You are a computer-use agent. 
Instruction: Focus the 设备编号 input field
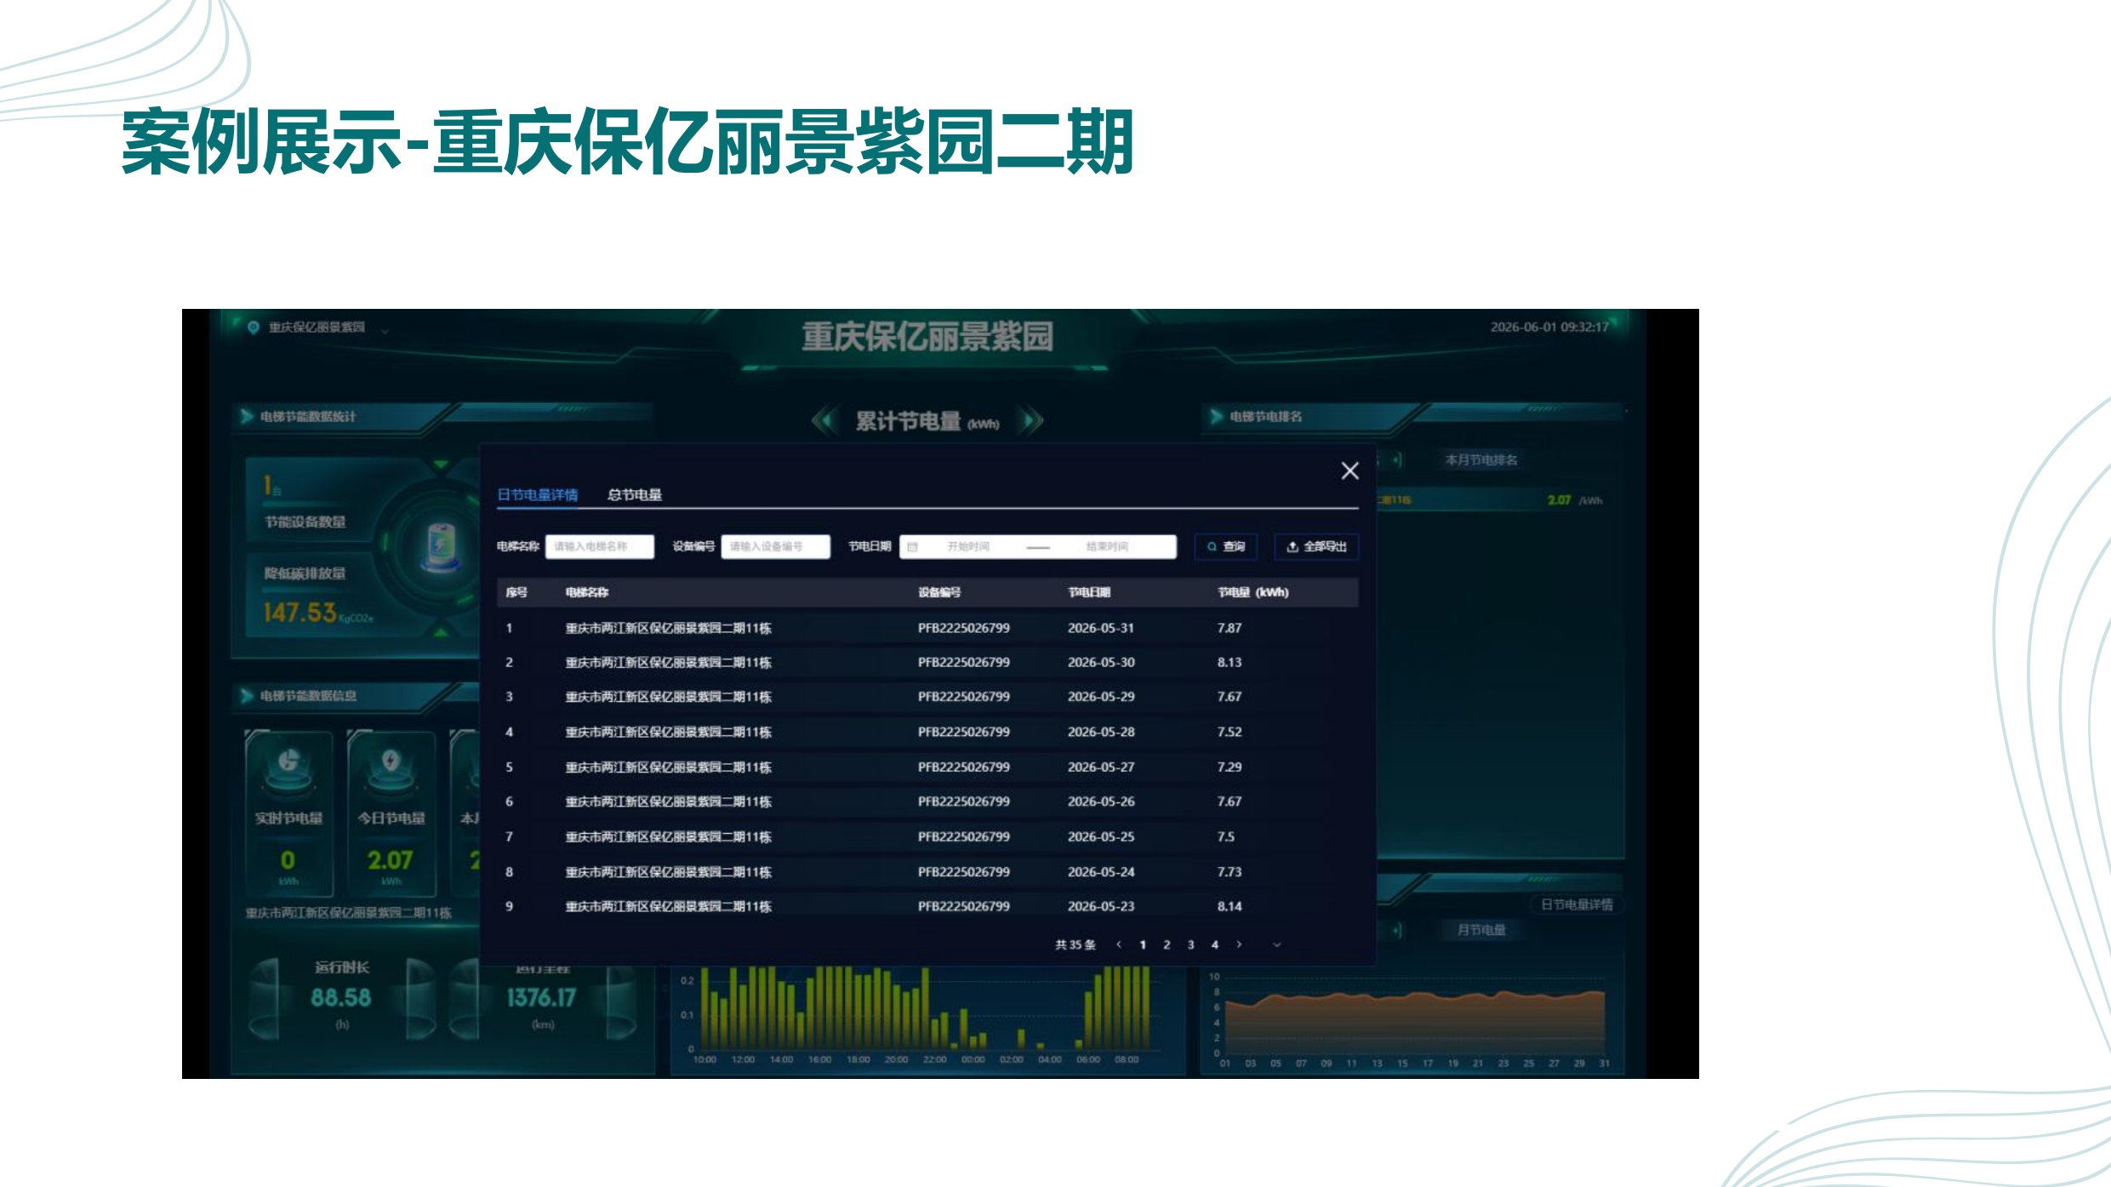pos(775,546)
